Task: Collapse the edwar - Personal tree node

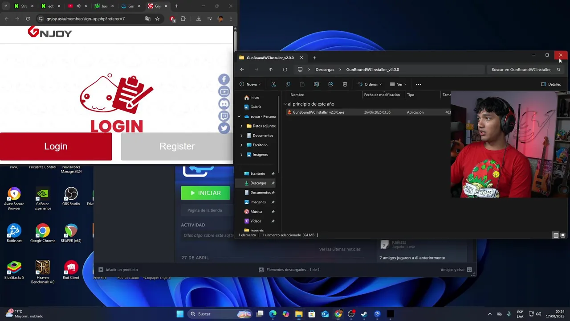Action: pyautogui.click(x=239, y=116)
